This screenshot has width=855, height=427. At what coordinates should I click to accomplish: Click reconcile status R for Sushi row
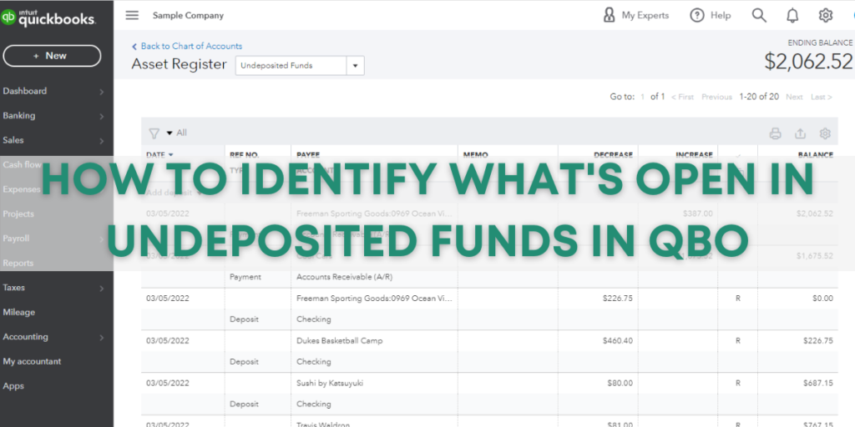coord(738,384)
